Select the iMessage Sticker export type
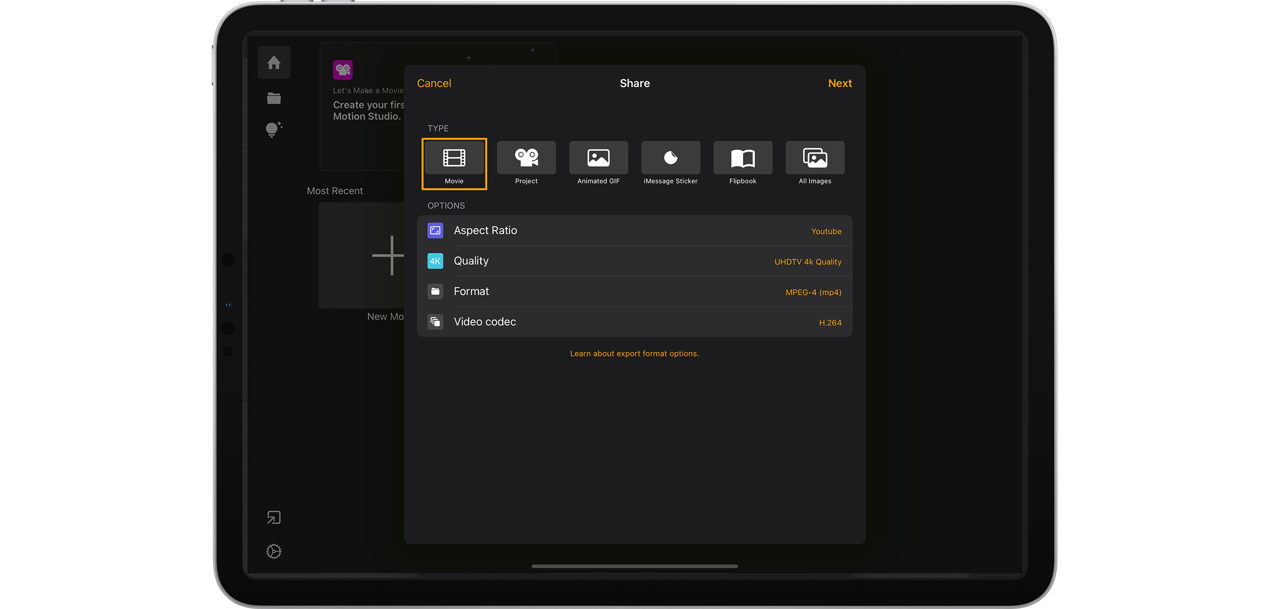Viewport: 1268px width, 609px height. pos(670,164)
